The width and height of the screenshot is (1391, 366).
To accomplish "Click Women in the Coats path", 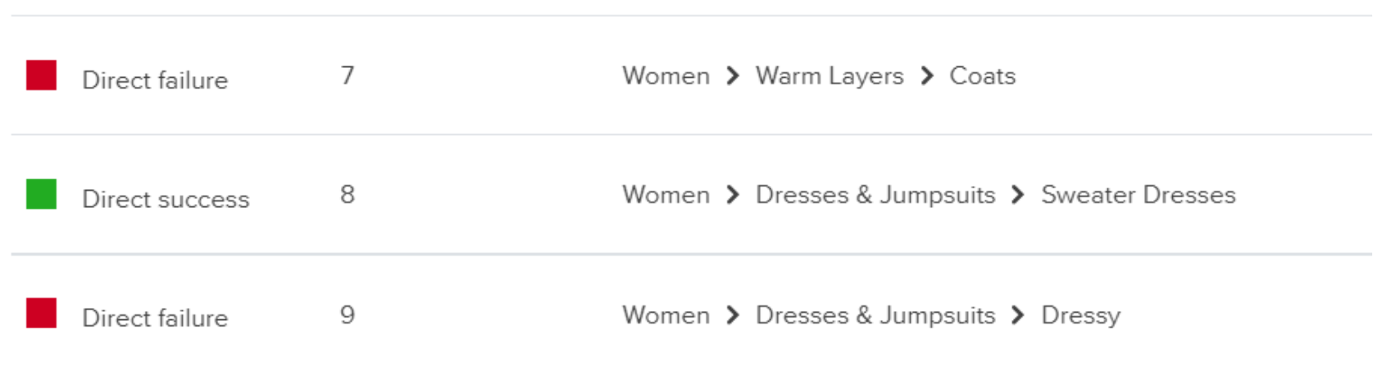I will [666, 76].
